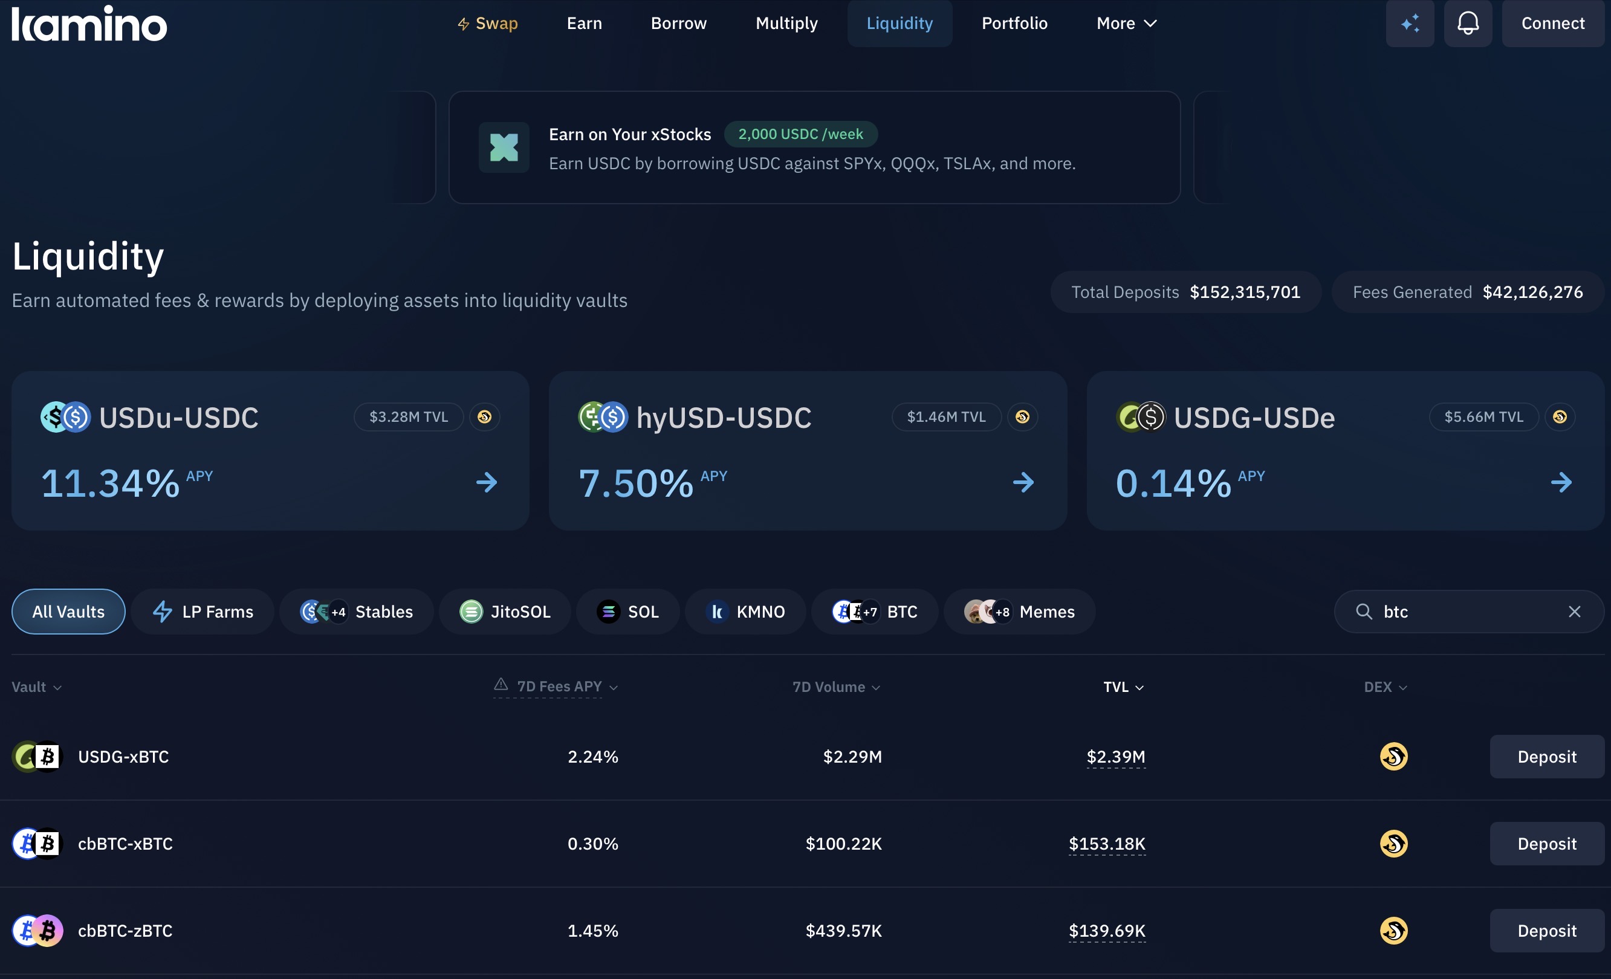Click DEX badge on hyUSD-USDC card

pyautogui.click(x=1023, y=417)
